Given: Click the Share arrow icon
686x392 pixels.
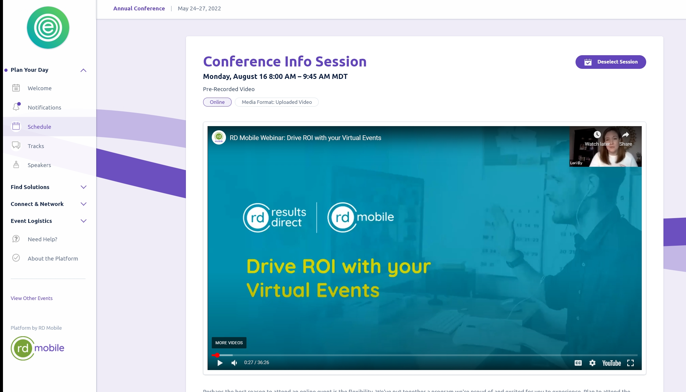Looking at the screenshot, I should pos(625,135).
